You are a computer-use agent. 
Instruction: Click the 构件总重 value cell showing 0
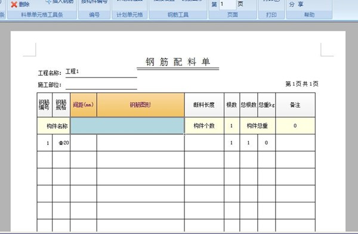[295, 125]
